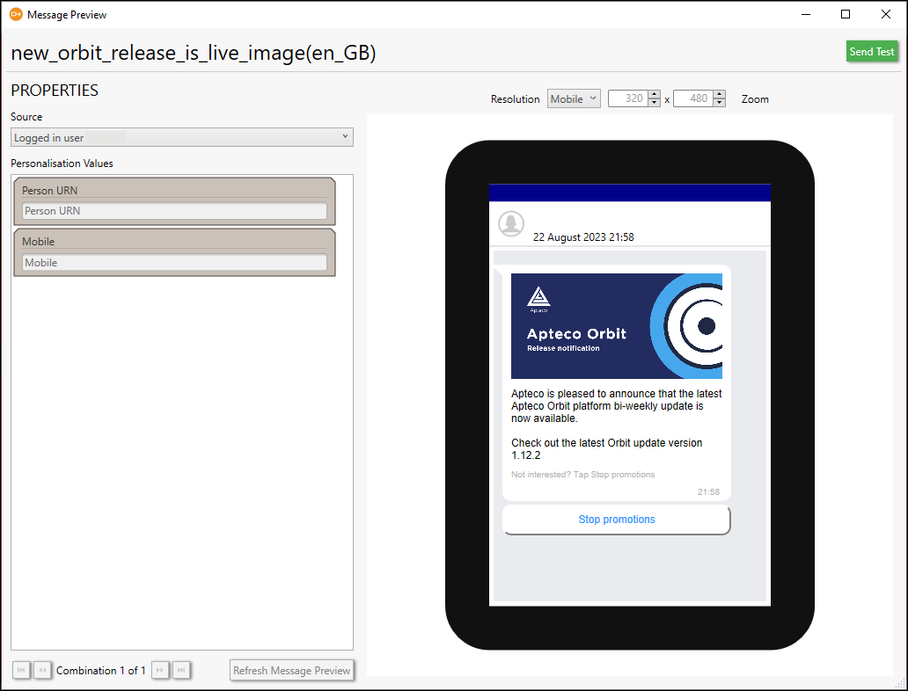This screenshot has width=908, height=691.
Task: Click the Personalisation Values label
Action: tap(62, 164)
